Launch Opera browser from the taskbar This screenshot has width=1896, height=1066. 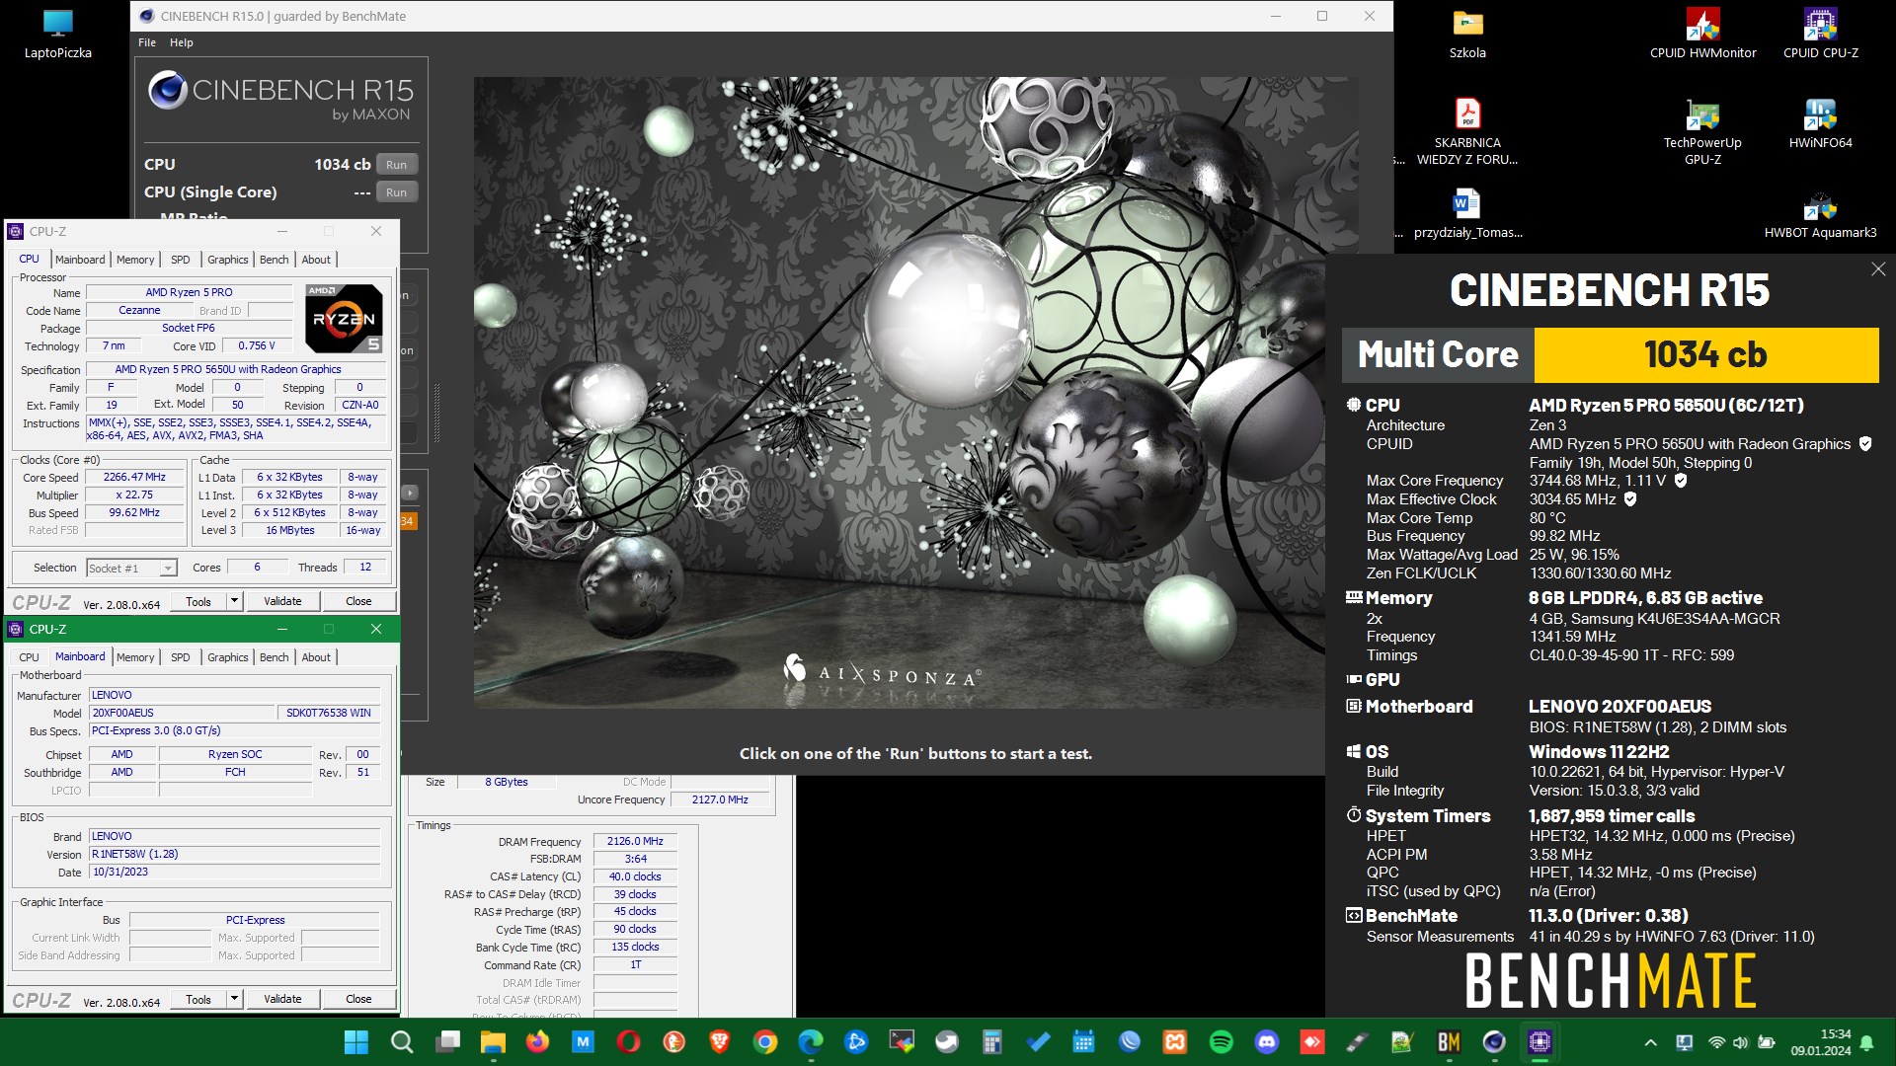coord(628,1042)
